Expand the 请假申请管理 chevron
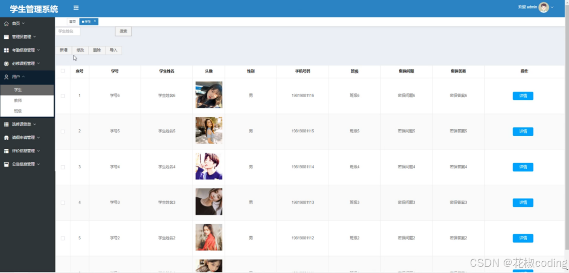The image size is (569, 273). 39,138
